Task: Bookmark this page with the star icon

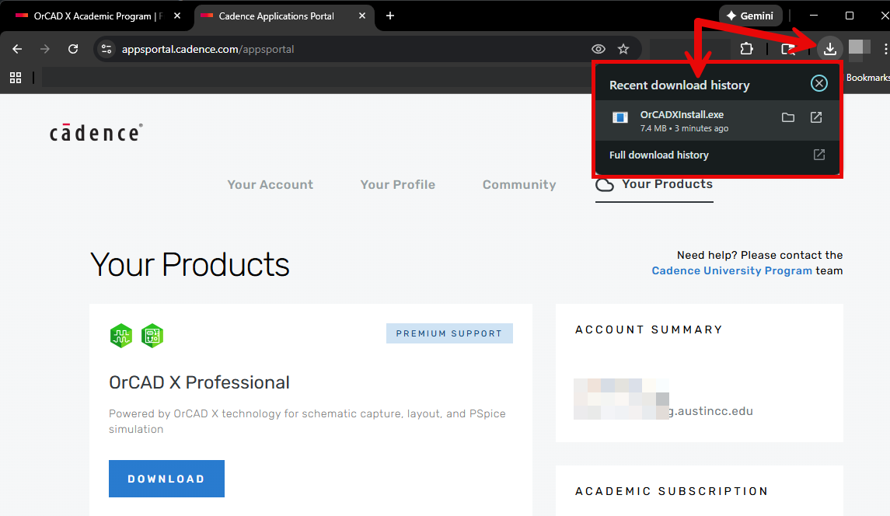Action: (623, 49)
